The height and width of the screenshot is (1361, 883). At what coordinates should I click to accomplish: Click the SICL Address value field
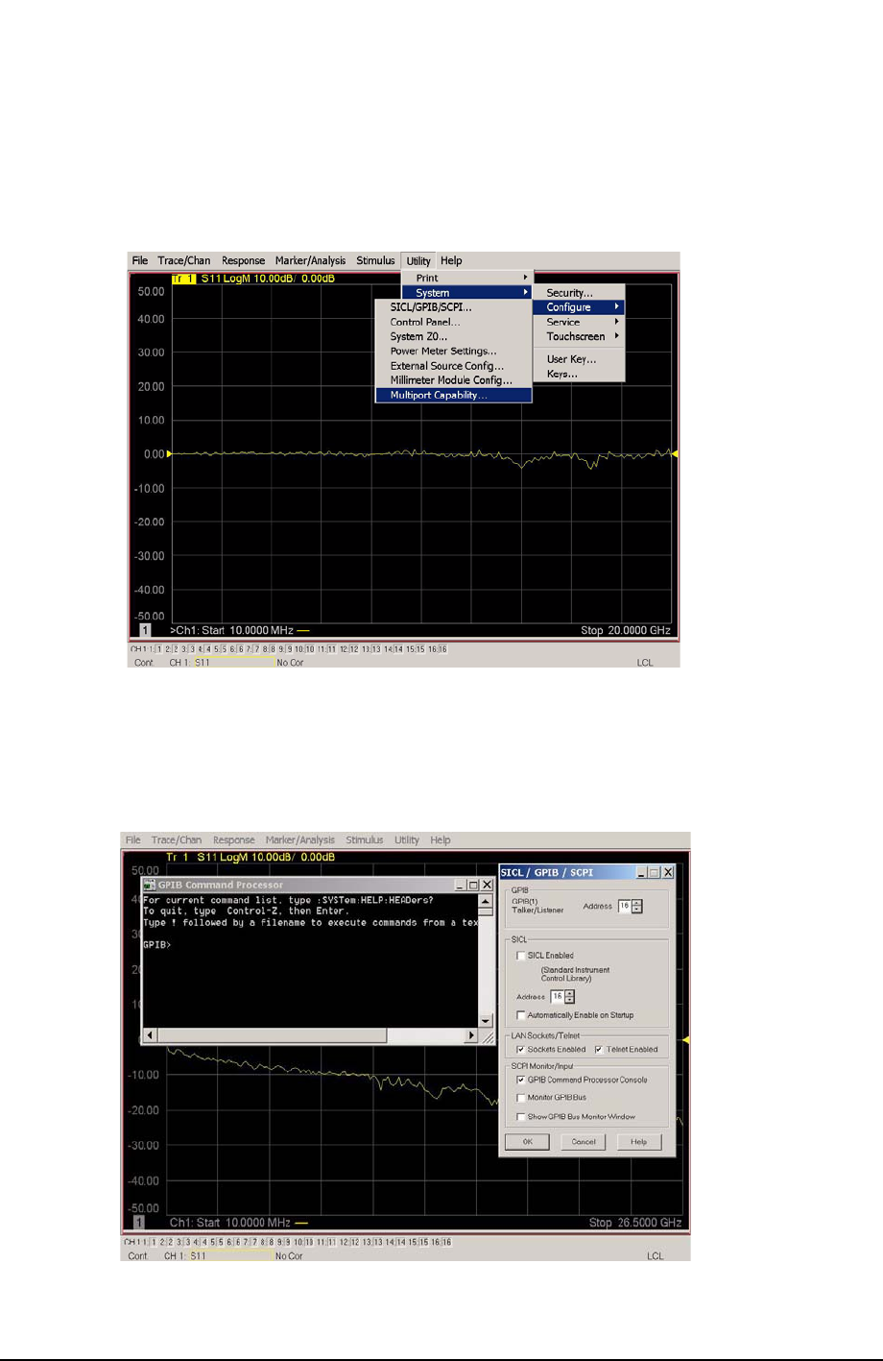click(557, 996)
